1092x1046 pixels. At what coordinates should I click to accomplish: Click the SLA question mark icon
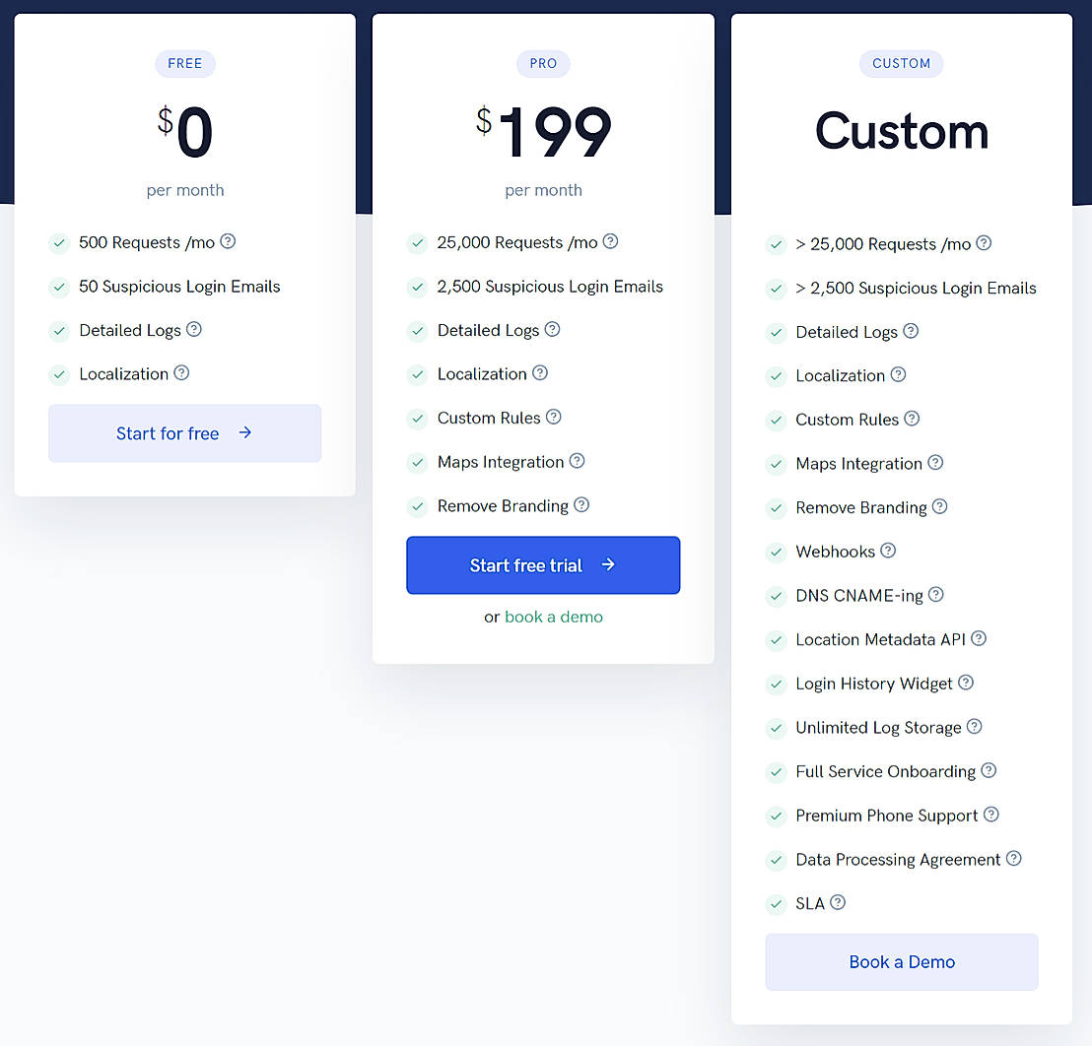point(838,902)
